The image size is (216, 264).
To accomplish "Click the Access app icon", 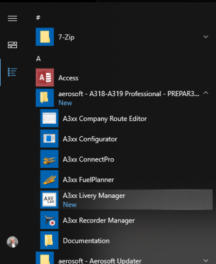I will [x=45, y=77].
